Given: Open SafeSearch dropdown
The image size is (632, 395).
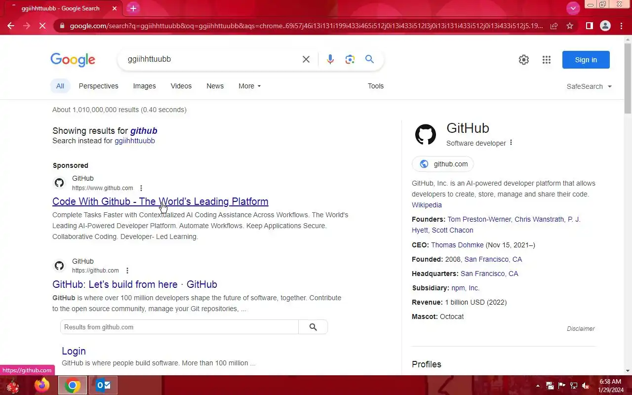Looking at the screenshot, I should point(589,86).
